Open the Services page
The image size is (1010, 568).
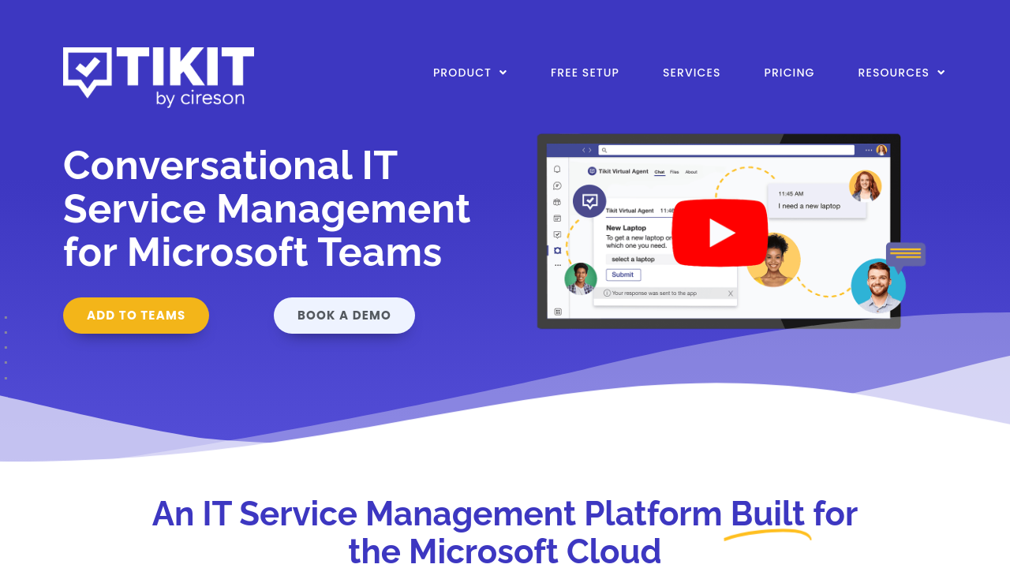[x=691, y=73]
